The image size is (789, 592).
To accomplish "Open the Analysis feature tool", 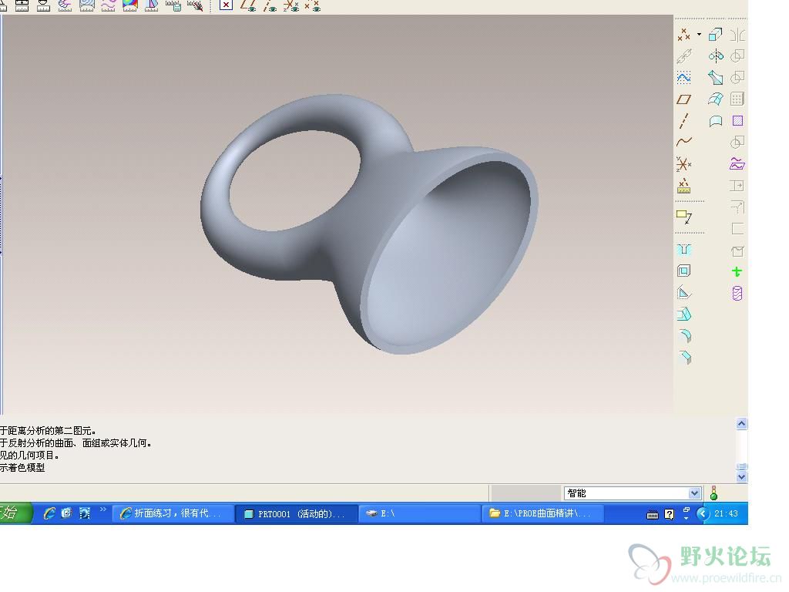I will (x=683, y=186).
